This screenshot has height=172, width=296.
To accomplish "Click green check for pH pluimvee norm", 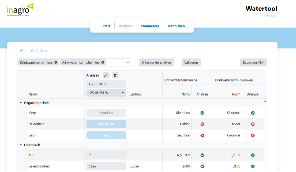I will [253, 155].
